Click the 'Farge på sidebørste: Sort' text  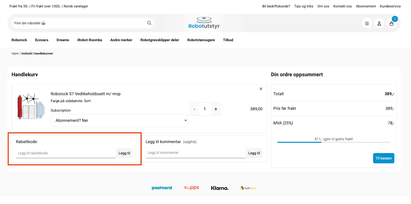(71, 101)
